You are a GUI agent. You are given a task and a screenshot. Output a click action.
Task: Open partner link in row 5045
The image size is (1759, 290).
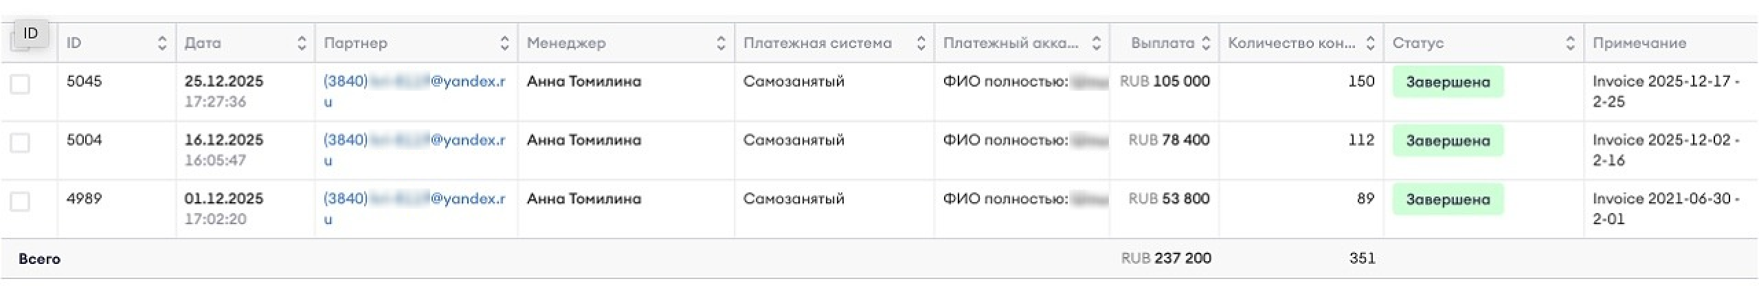(x=414, y=91)
